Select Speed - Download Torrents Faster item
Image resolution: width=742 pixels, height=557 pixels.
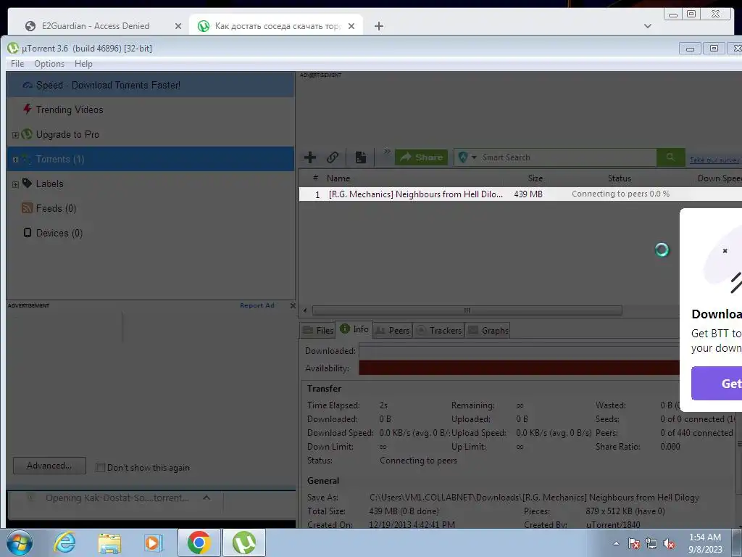pyautogui.click(x=151, y=86)
